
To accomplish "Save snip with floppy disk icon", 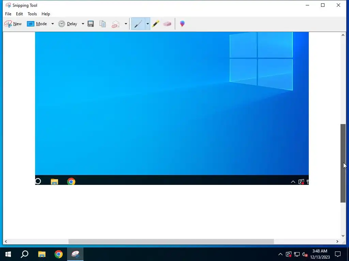I will tap(91, 24).
